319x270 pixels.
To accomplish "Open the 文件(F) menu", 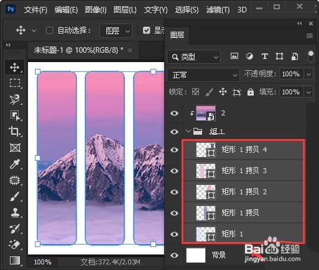I will click(35, 10).
